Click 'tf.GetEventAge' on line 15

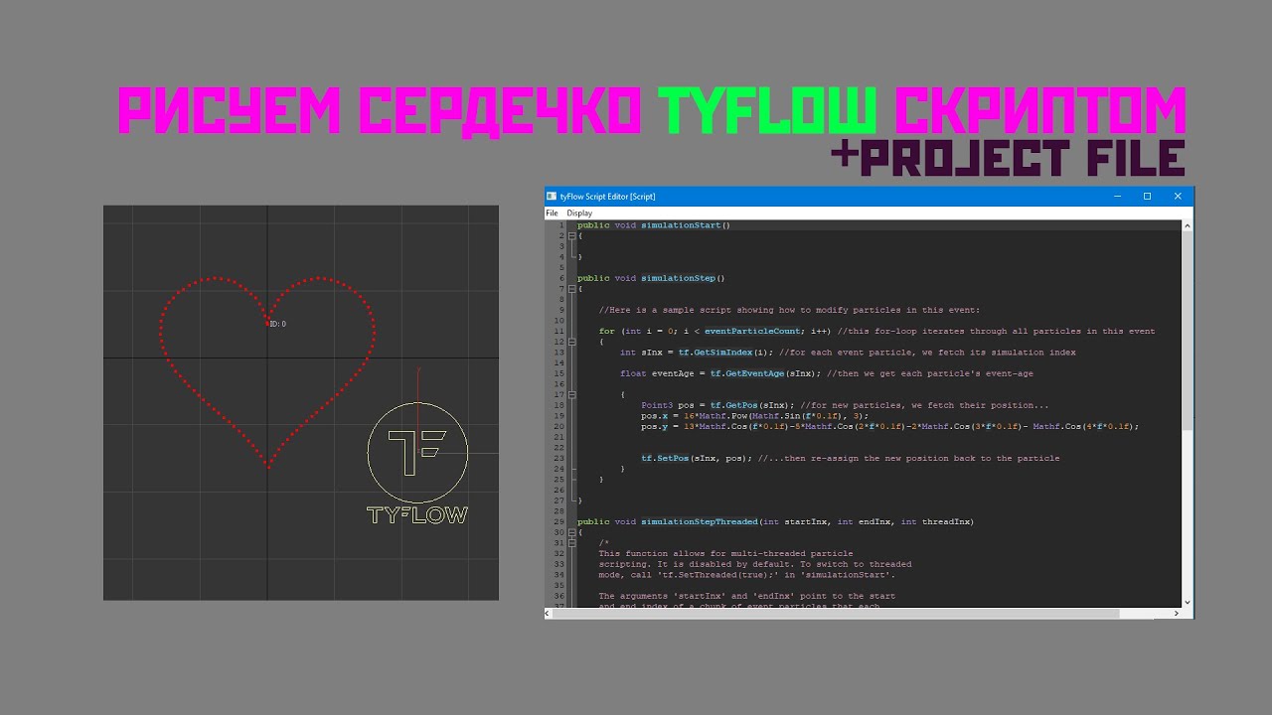(x=747, y=373)
